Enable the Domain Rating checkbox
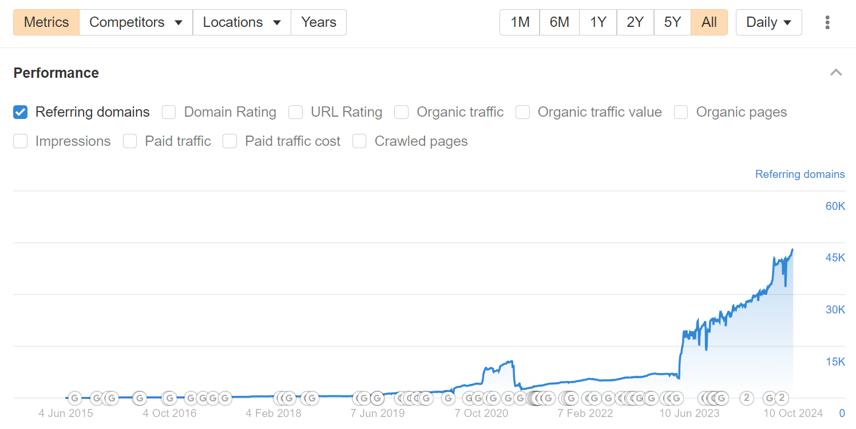The height and width of the screenshot is (429, 856). coord(169,112)
